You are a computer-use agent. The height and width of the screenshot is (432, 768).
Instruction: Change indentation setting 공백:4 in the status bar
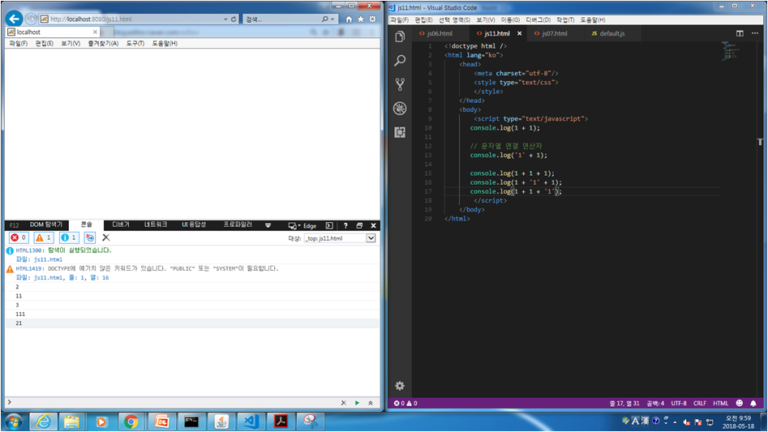coord(654,403)
